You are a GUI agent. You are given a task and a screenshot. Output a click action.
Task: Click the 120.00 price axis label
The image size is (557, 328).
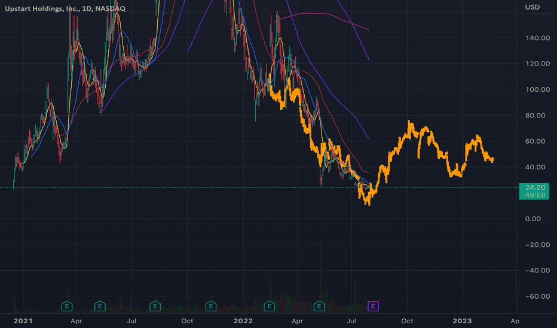coord(537,64)
